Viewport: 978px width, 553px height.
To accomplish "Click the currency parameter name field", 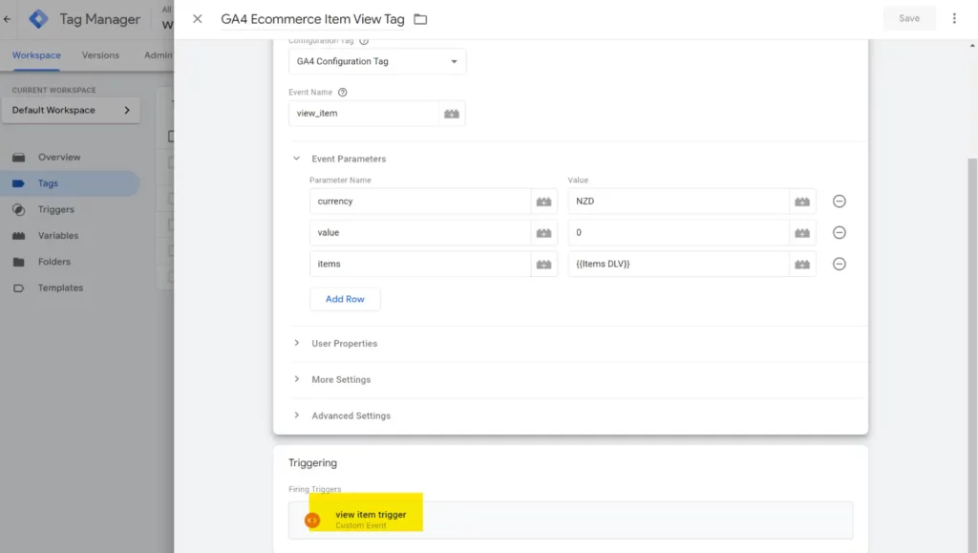I will 420,202.
